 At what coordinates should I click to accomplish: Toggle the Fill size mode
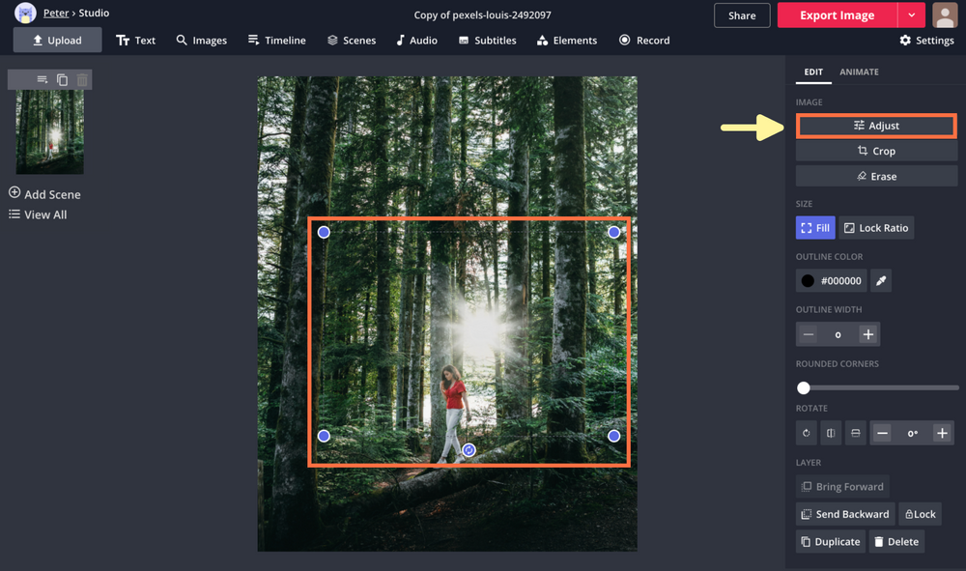pos(815,227)
